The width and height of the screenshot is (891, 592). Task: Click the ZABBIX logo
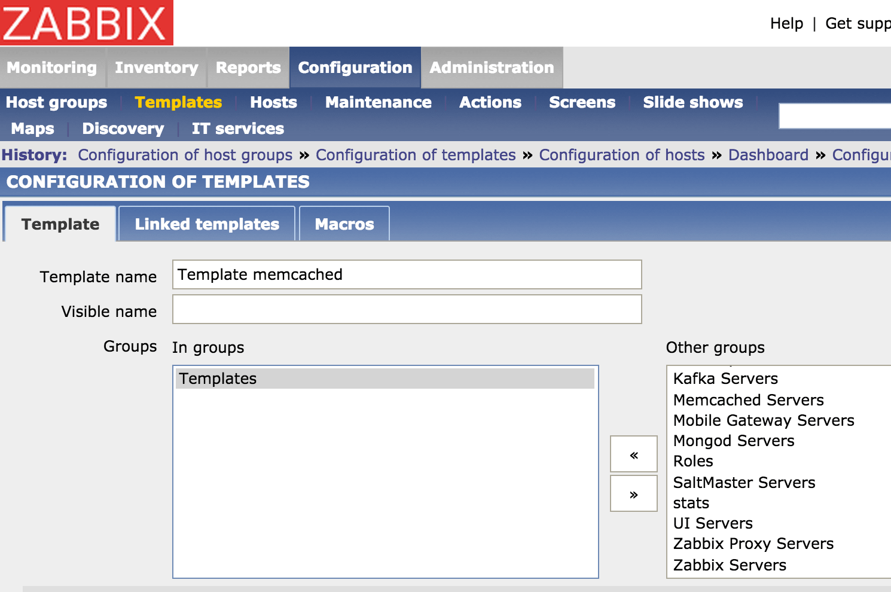[x=86, y=23]
